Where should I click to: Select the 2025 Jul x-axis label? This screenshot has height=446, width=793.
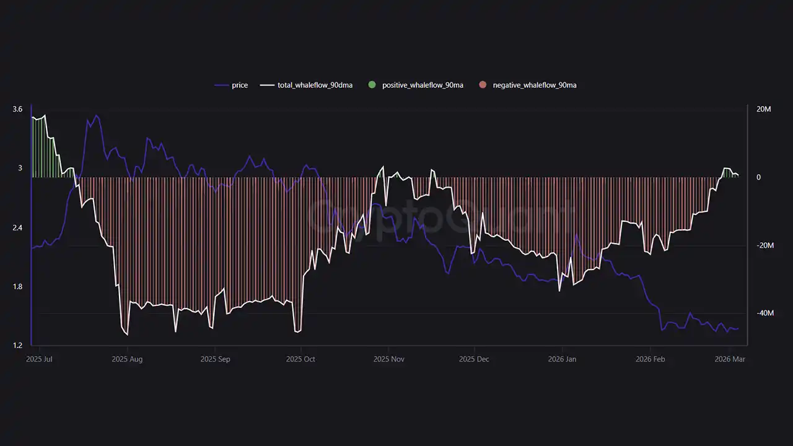pyautogui.click(x=39, y=359)
